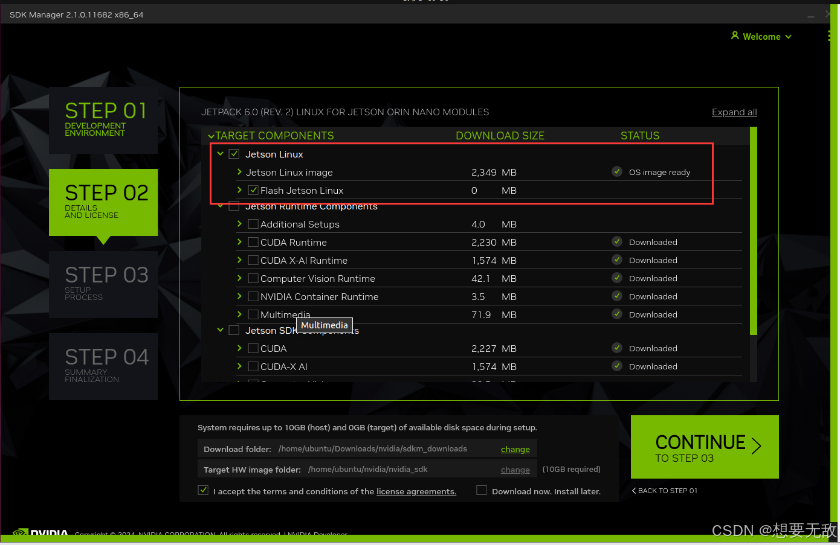The height and width of the screenshot is (545, 840).
Task: Click the Multimedia downloaded status checkmark icon
Action: tap(617, 314)
